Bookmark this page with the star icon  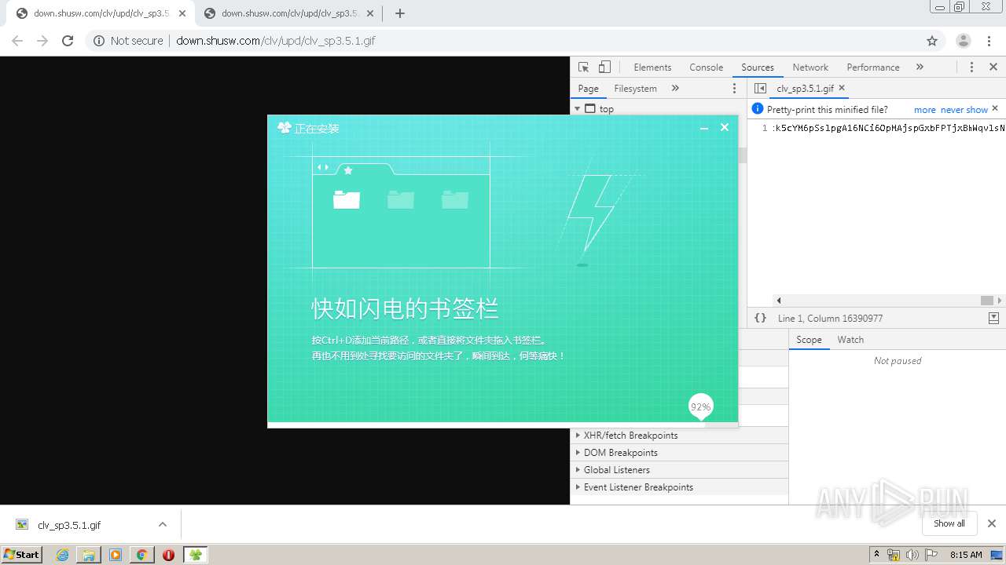932,41
